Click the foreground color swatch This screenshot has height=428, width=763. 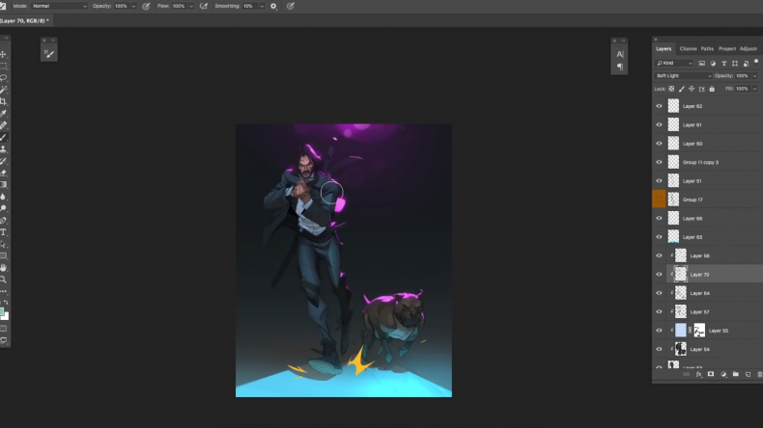[2, 311]
